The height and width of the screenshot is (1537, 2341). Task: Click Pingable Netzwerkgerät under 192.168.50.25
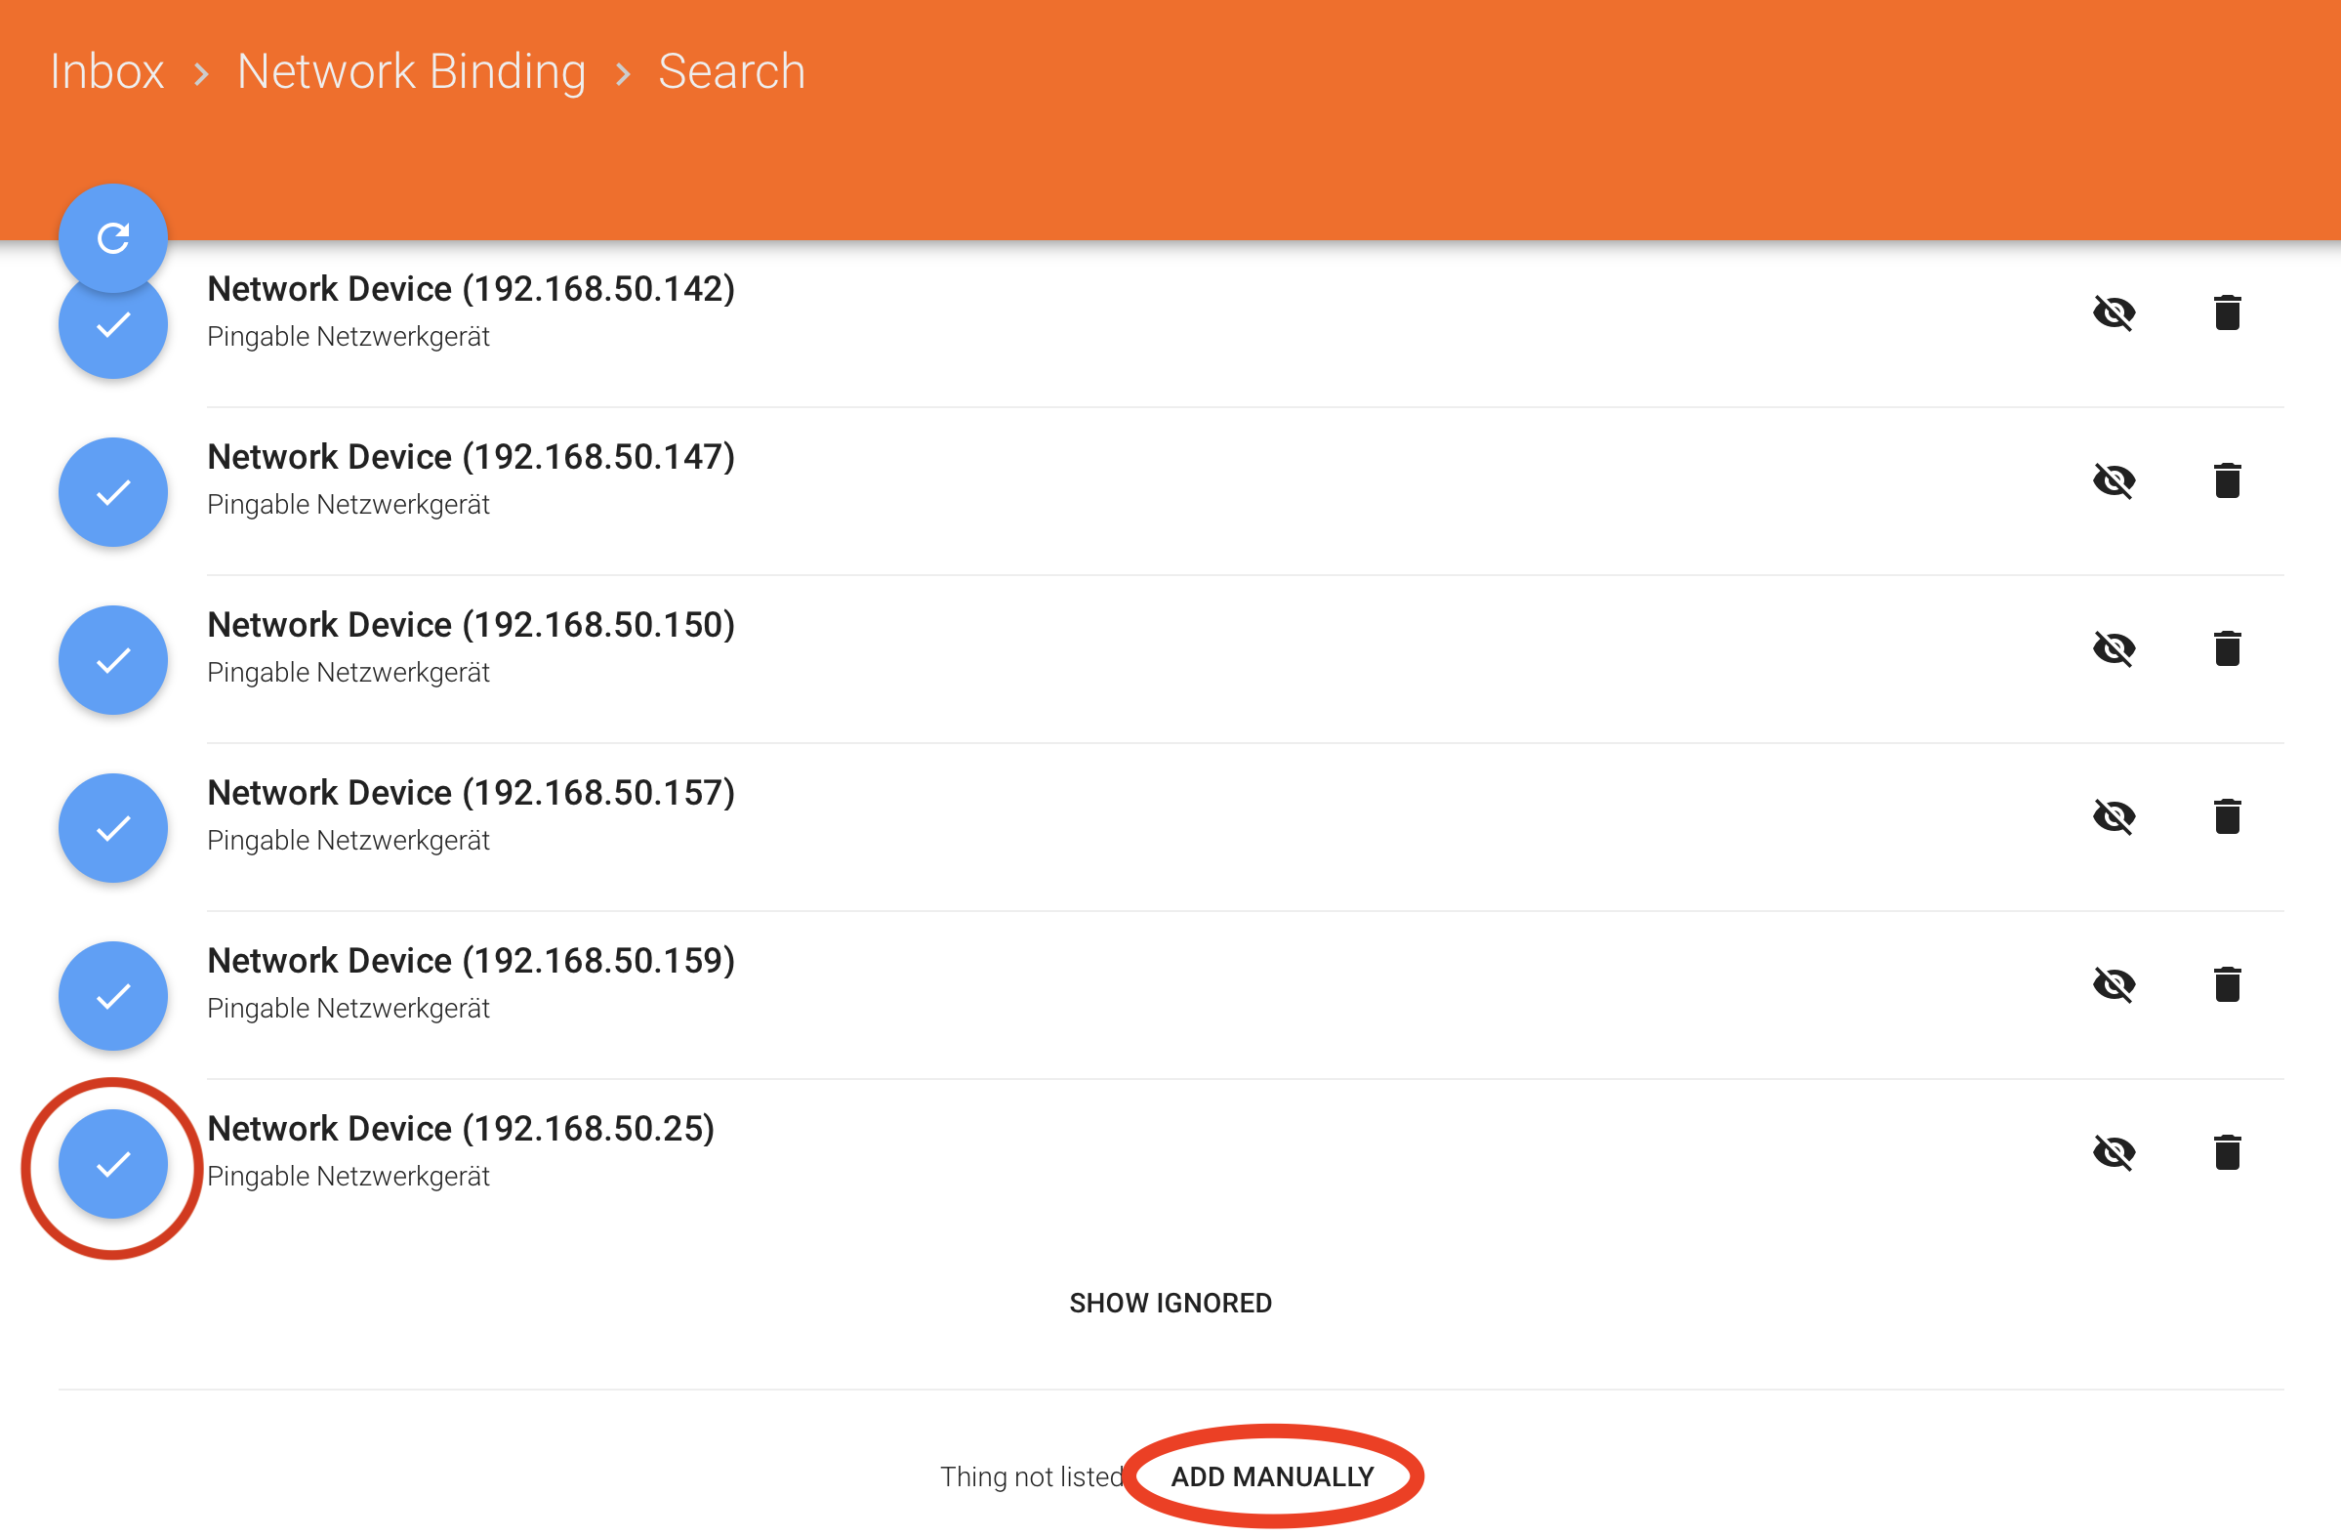349,1178
